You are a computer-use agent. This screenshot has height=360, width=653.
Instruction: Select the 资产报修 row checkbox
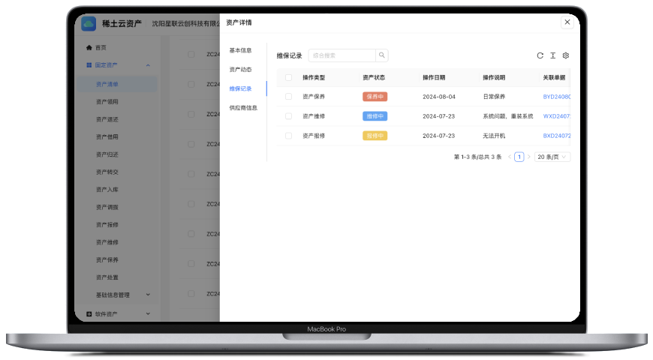[x=288, y=136]
